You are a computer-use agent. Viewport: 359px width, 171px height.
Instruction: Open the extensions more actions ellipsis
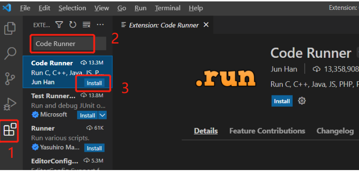[100, 24]
